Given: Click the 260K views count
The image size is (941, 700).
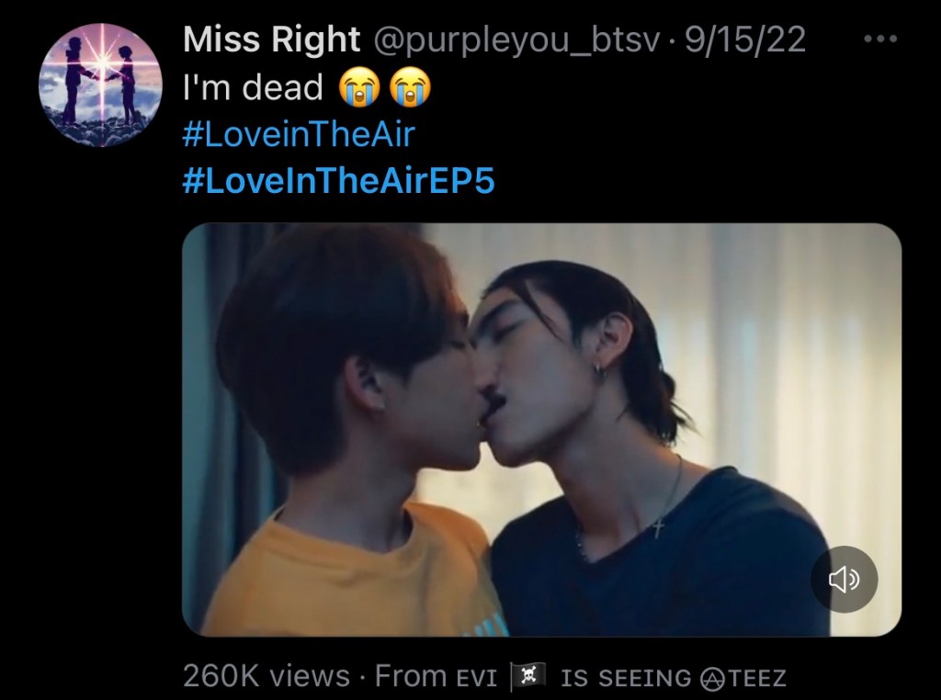Looking at the screenshot, I should (x=266, y=676).
